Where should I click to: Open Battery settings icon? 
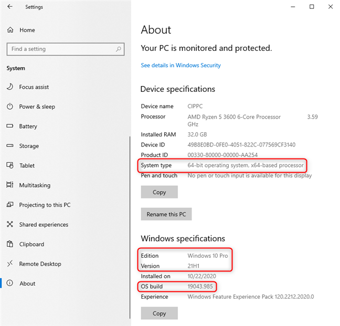pyautogui.click(x=10, y=127)
